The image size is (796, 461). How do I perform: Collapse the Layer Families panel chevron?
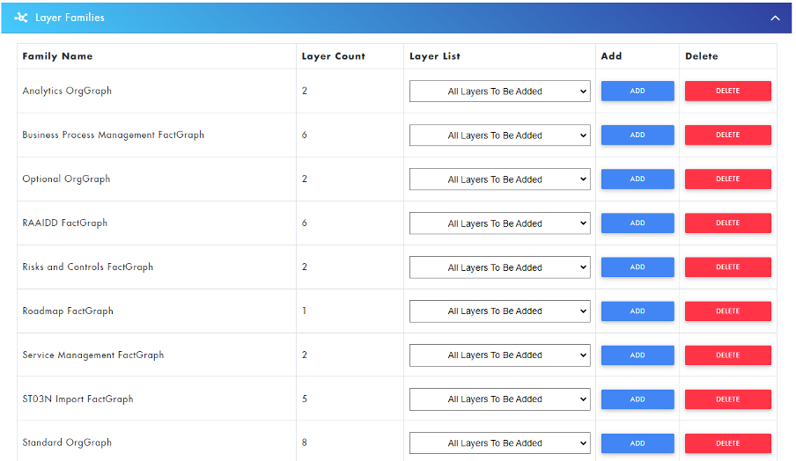[x=775, y=18]
